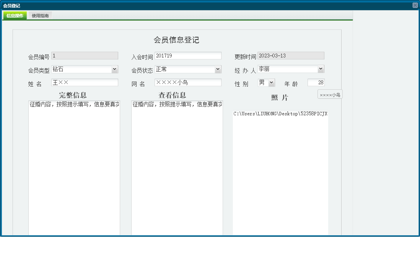The image size is (420, 267).
Task: Click the 网名 field containing ××××小鸟
Action: [x=187, y=82]
